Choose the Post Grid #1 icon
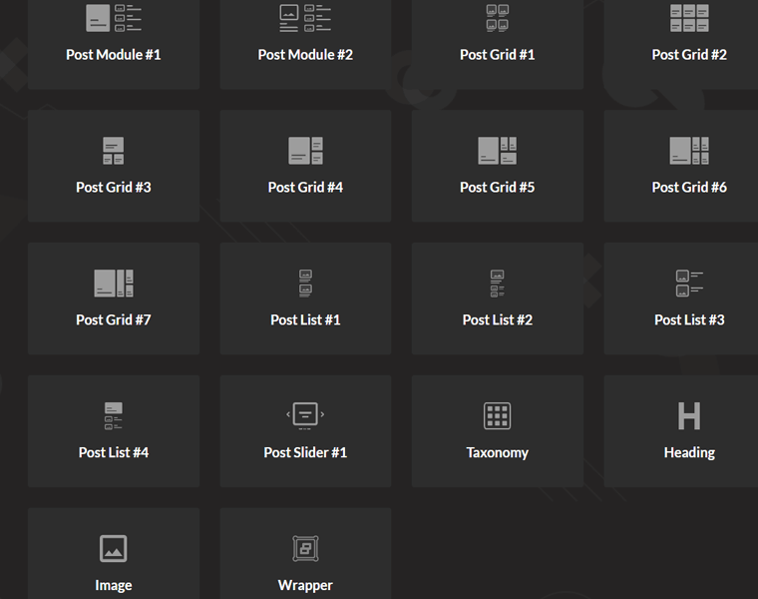758x599 pixels. tap(497, 18)
